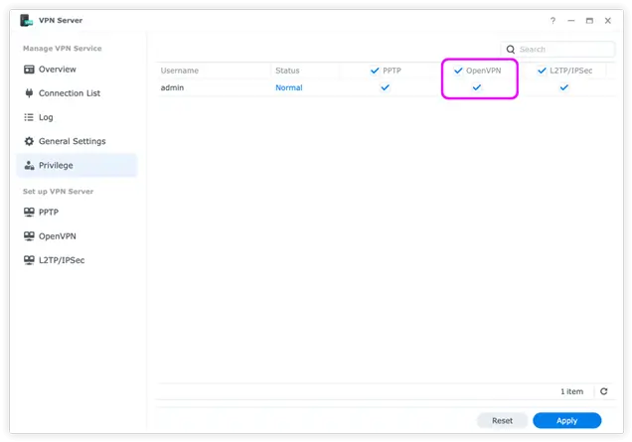This screenshot has height=442, width=632.
Task: Click the PPTP setup icon
Action: 30,213
